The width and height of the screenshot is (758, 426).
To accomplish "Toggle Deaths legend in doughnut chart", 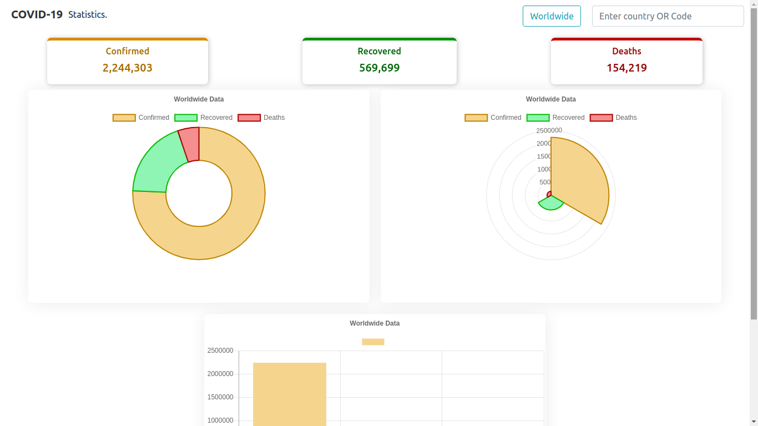I will click(261, 118).
